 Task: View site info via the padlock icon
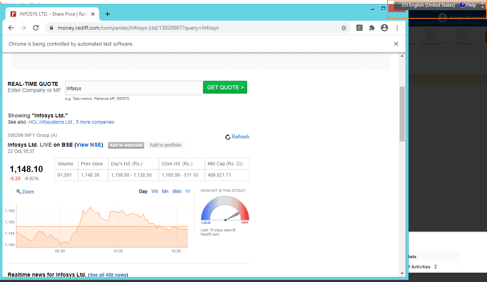52,28
